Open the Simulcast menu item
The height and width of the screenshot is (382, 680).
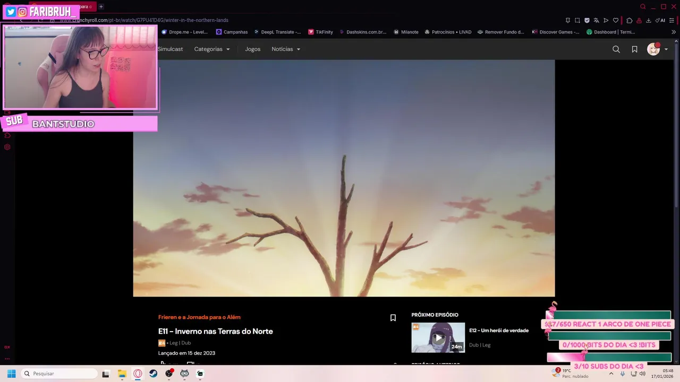click(x=170, y=49)
